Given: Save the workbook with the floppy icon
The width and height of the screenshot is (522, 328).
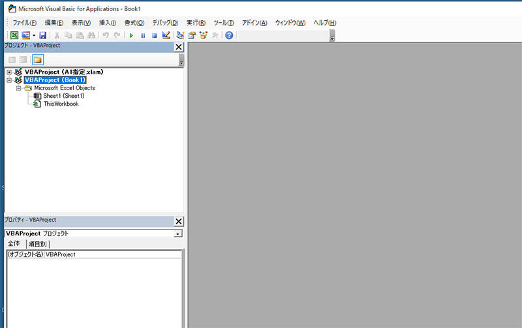Looking at the screenshot, I should click(x=42, y=35).
